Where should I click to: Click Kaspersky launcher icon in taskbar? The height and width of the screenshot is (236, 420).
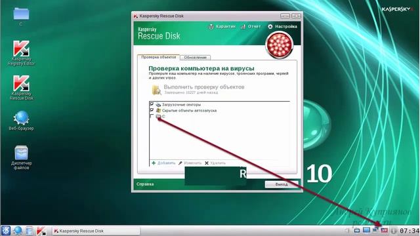click(41, 231)
